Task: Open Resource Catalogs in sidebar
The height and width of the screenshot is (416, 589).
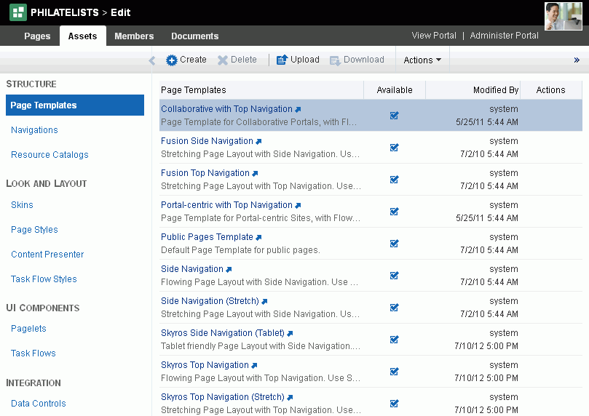Action: pyautogui.click(x=50, y=155)
